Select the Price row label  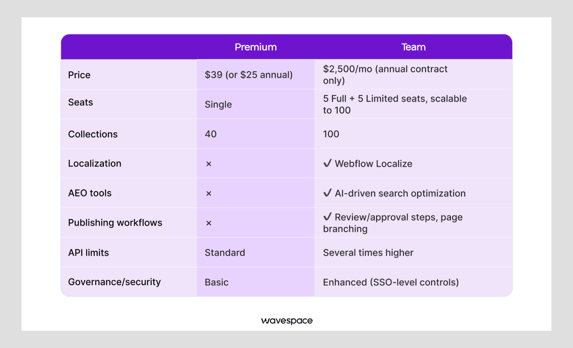click(x=79, y=75)
